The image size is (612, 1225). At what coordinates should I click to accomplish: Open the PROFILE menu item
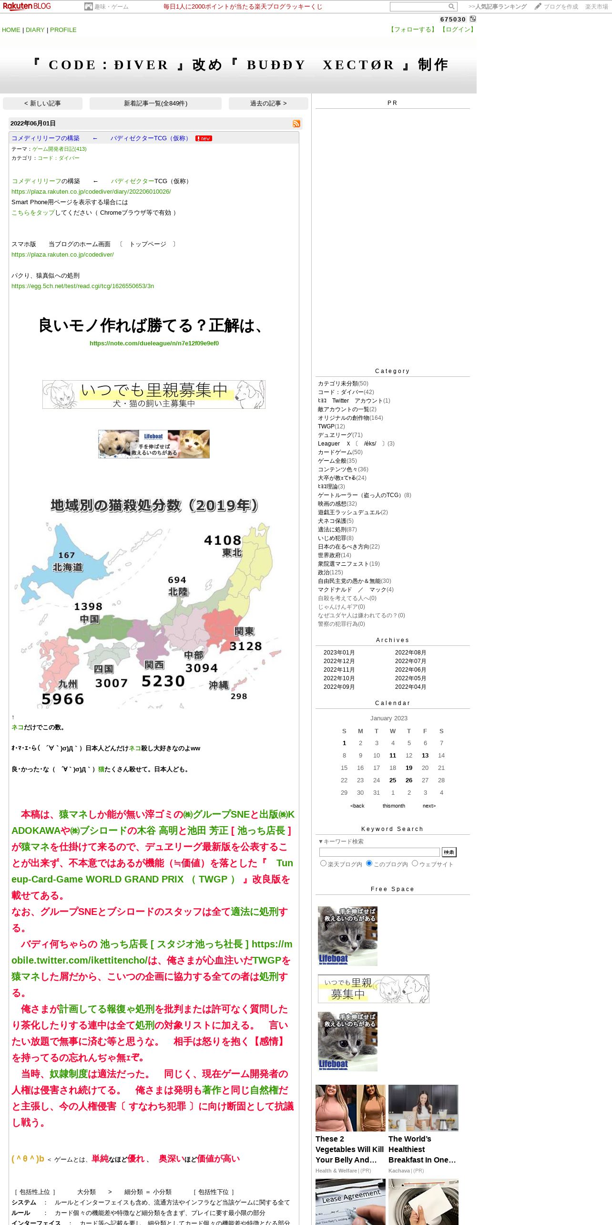coord(63,30)
